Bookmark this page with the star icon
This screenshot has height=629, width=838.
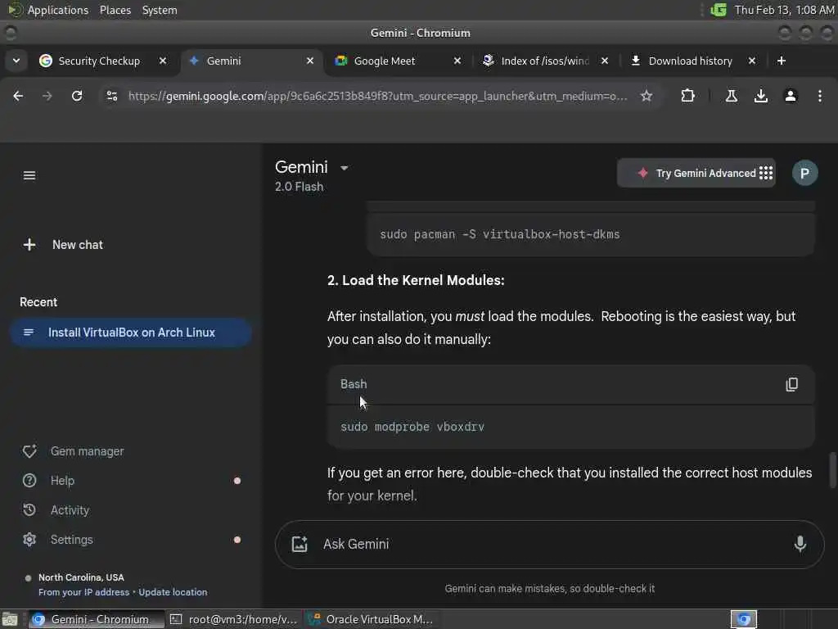click(647, 96)
